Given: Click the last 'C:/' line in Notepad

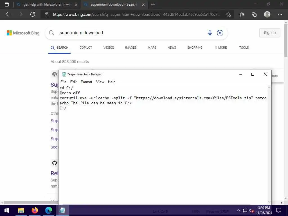Looking at the screenshot, I should [63, 108].
